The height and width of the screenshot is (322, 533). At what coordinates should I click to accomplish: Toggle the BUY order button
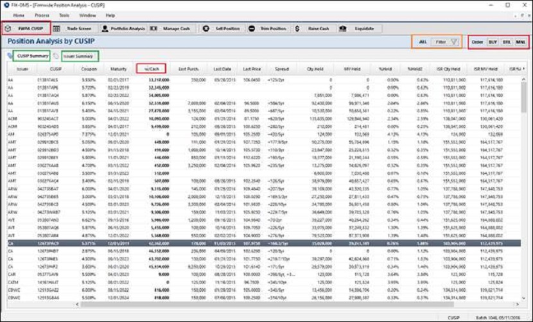pyautogui.click(x=493, y=42)
